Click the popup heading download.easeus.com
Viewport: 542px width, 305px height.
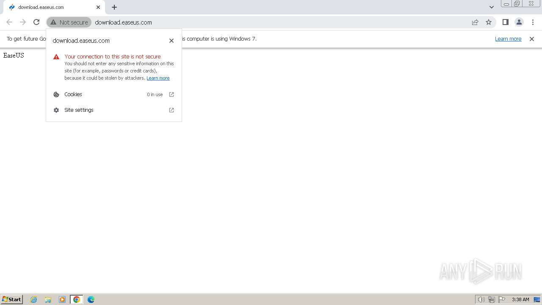(x=81, y=41)
